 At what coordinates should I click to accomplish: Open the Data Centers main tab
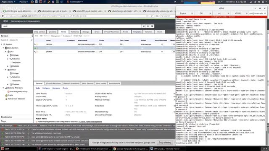point(40,32)
